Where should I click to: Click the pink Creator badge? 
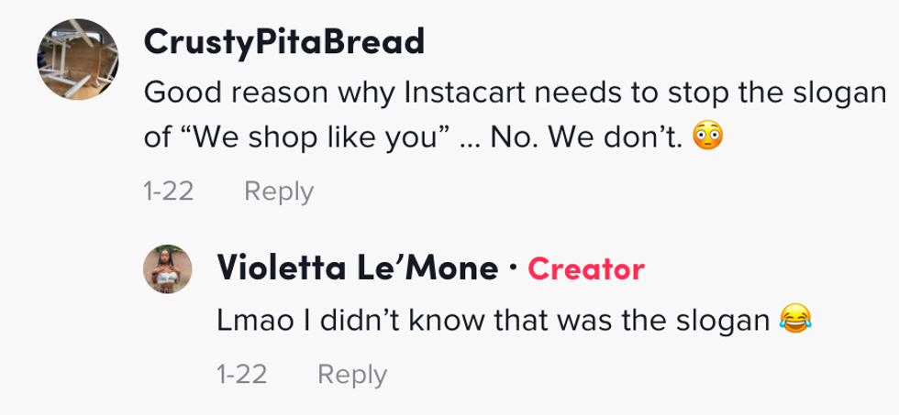tap(586, 268)
